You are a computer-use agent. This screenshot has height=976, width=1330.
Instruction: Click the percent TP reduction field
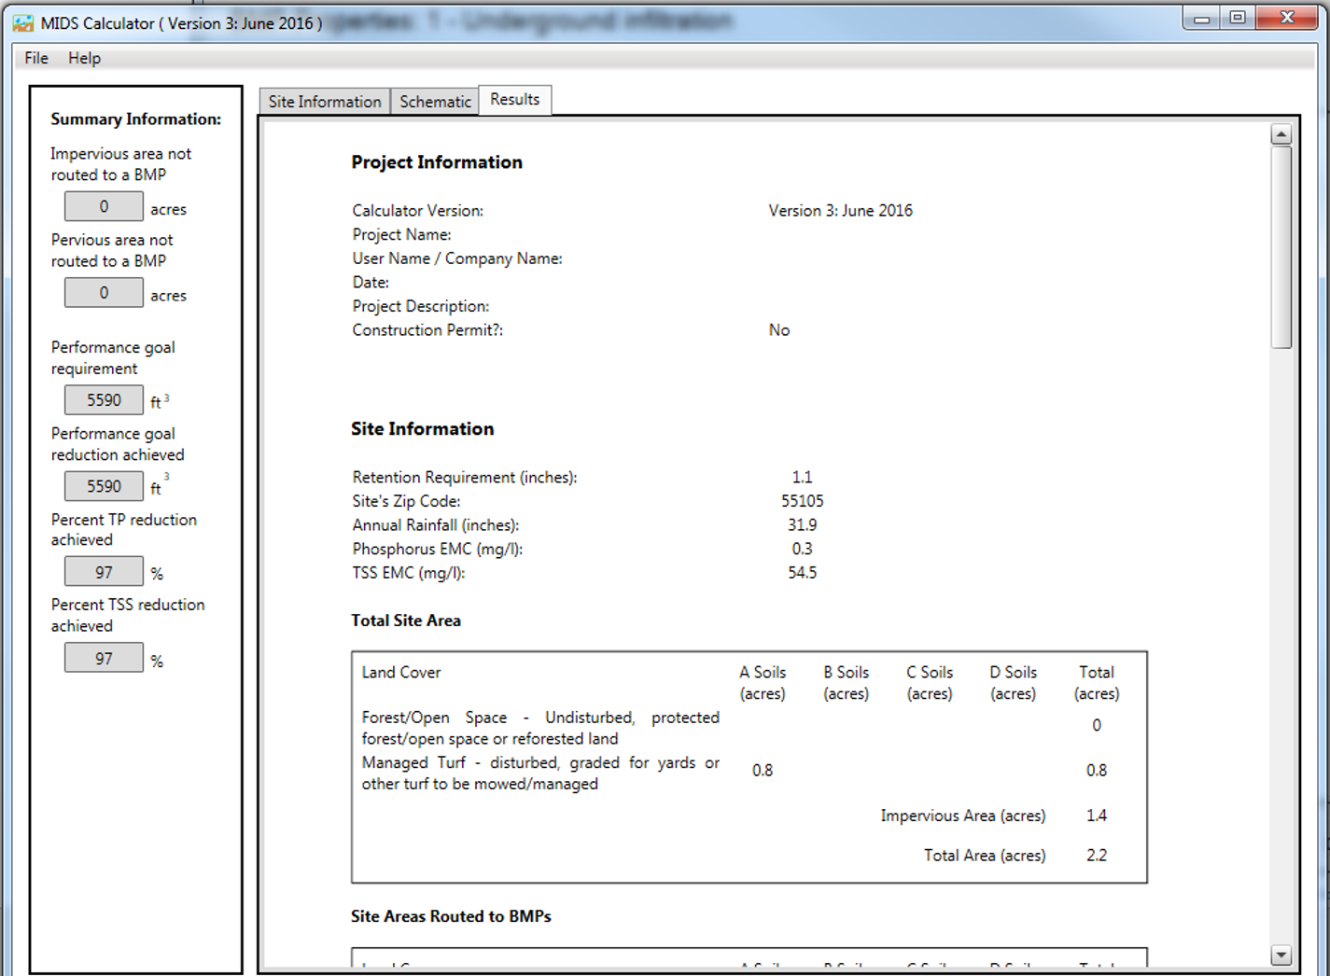104,570
